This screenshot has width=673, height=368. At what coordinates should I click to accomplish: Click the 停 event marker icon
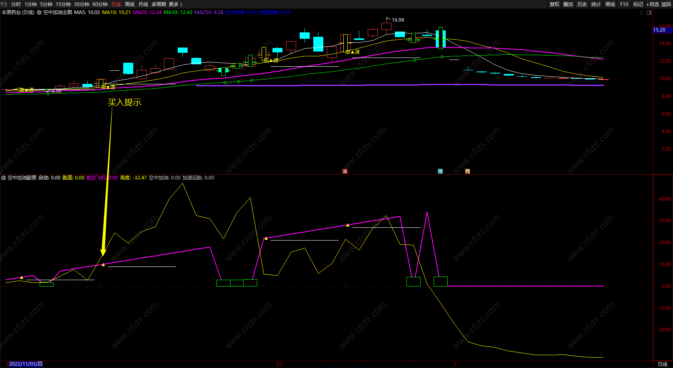tap(441, 171)
